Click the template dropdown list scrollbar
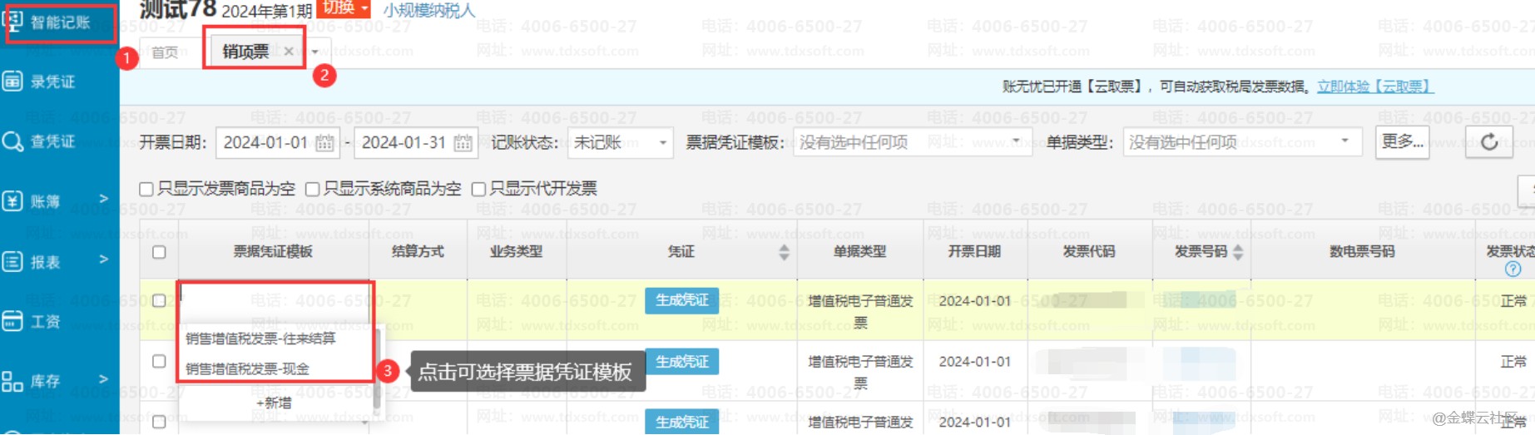 377,369
